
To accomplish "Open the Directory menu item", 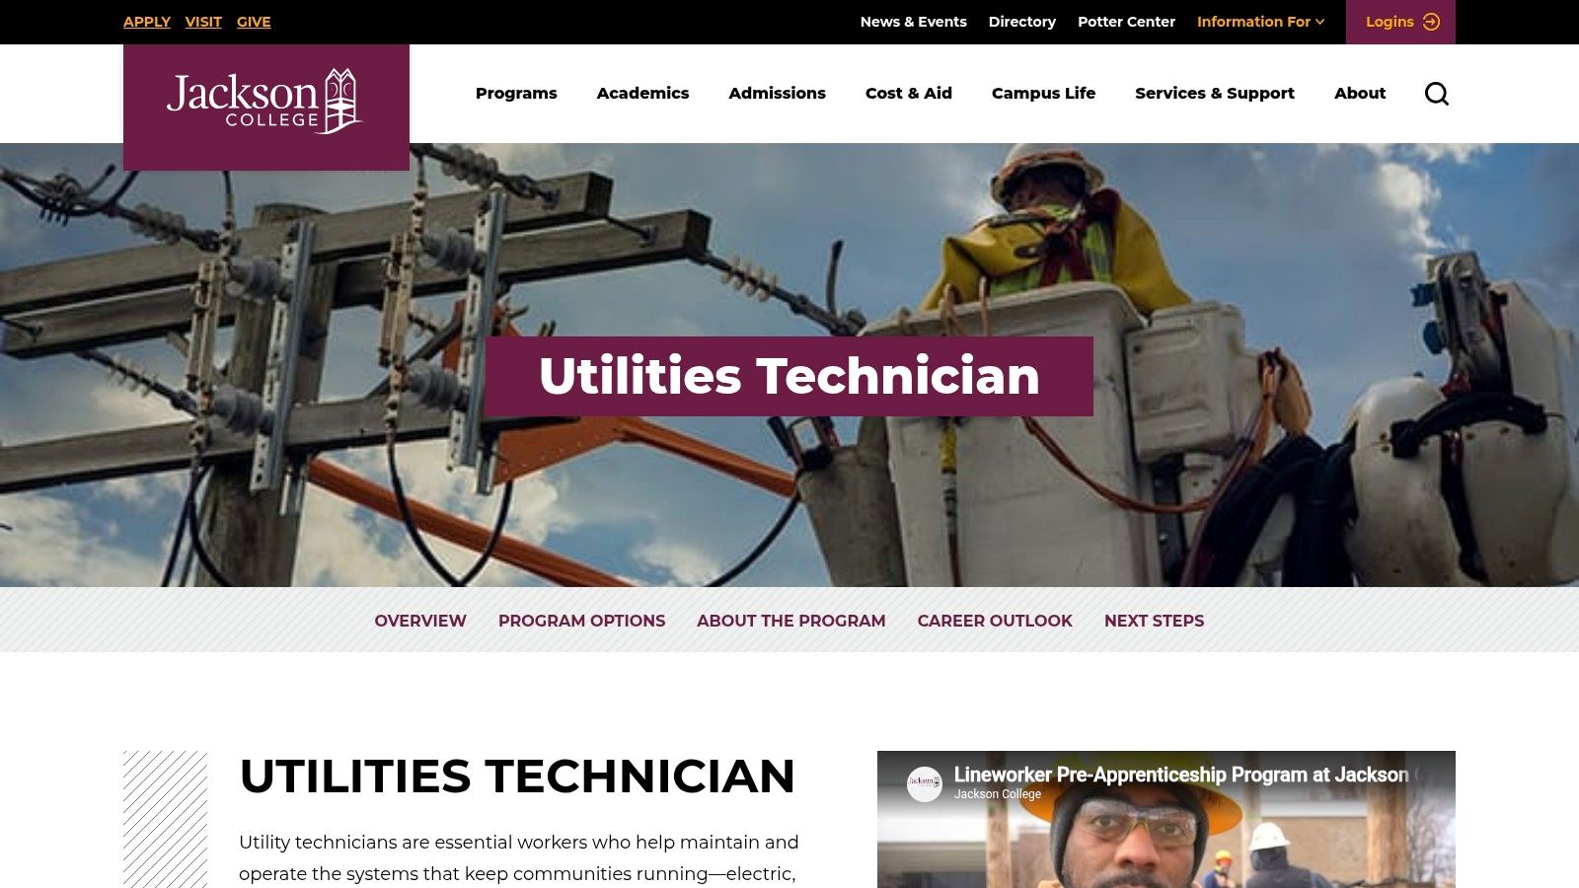I will 1022,21.
